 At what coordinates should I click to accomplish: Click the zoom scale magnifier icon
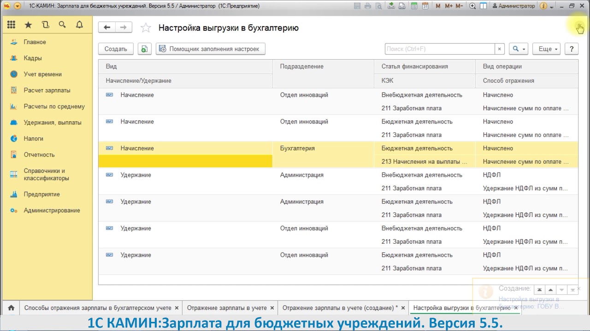(472, 6)
